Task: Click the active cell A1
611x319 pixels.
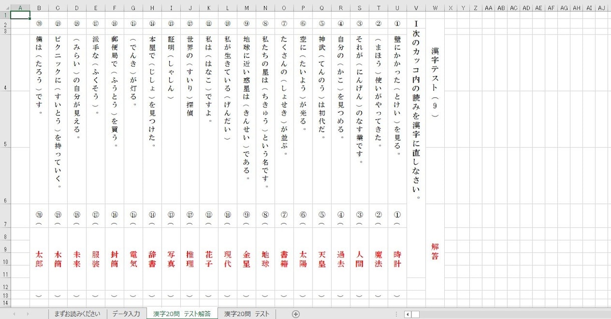Action: click(x=20, y=15)
